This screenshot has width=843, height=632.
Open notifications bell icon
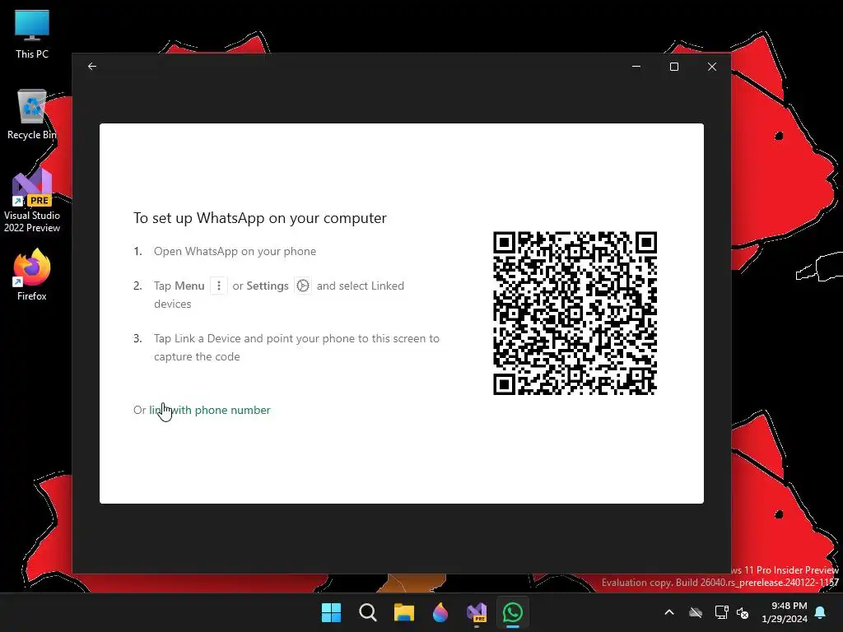pyautogui.click(x=821, y=612)
